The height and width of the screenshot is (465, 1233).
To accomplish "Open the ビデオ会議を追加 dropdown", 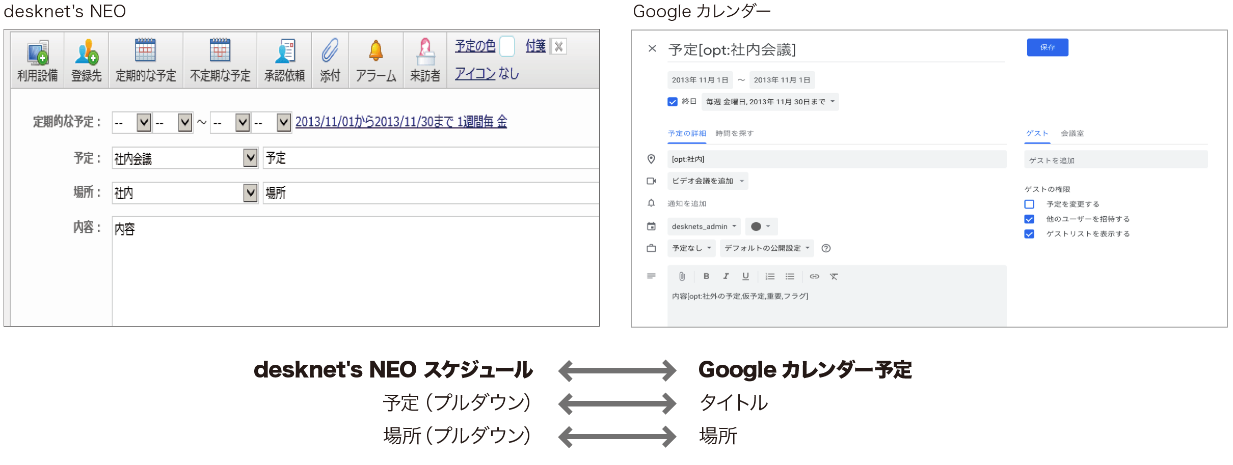I will coord(707,181).
